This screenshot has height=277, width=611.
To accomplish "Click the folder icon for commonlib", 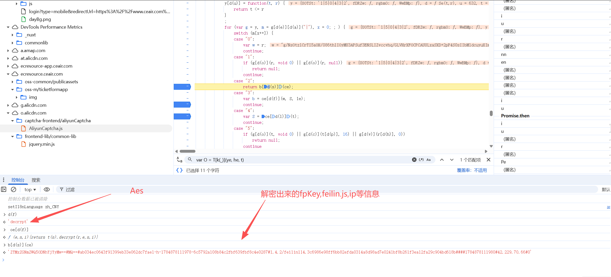I will coord(19,43).
